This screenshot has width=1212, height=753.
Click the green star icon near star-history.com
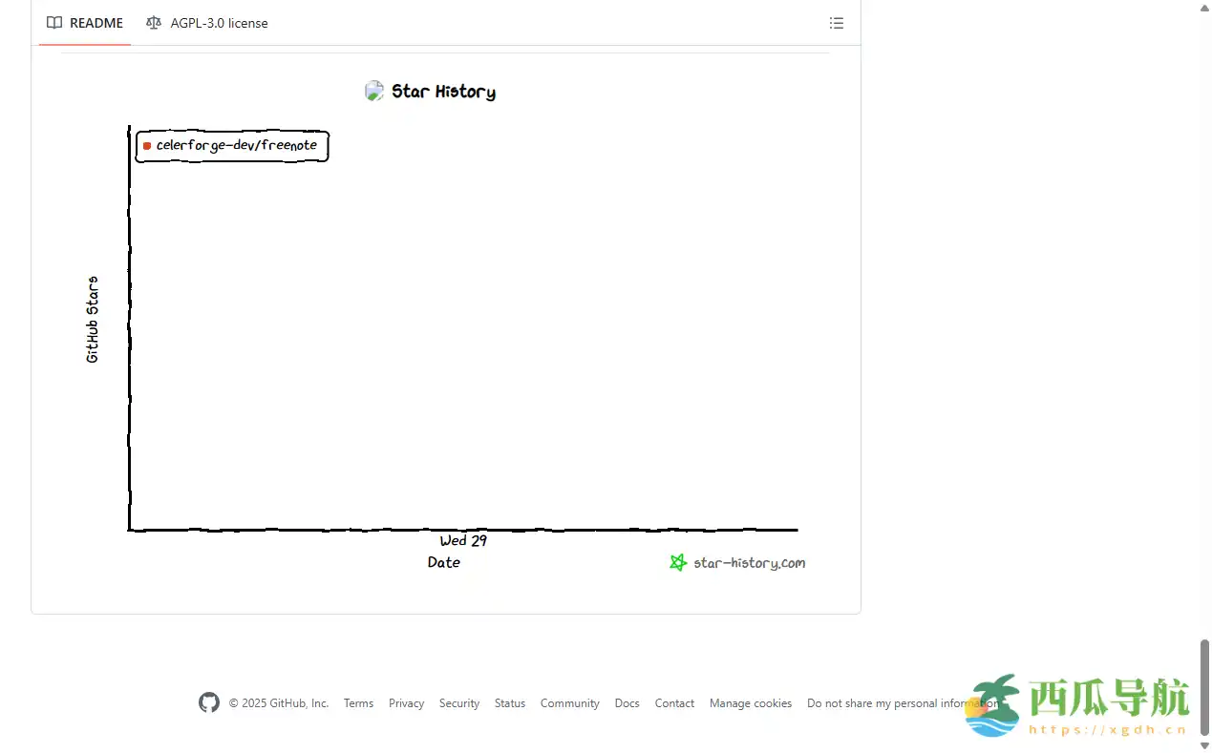678,563
